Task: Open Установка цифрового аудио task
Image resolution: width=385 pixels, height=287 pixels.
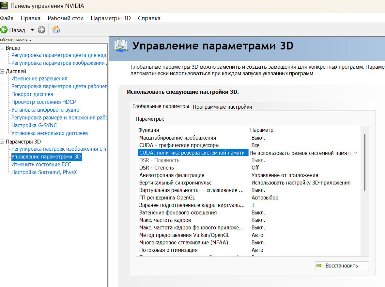Action: click(x=45, y=110)
